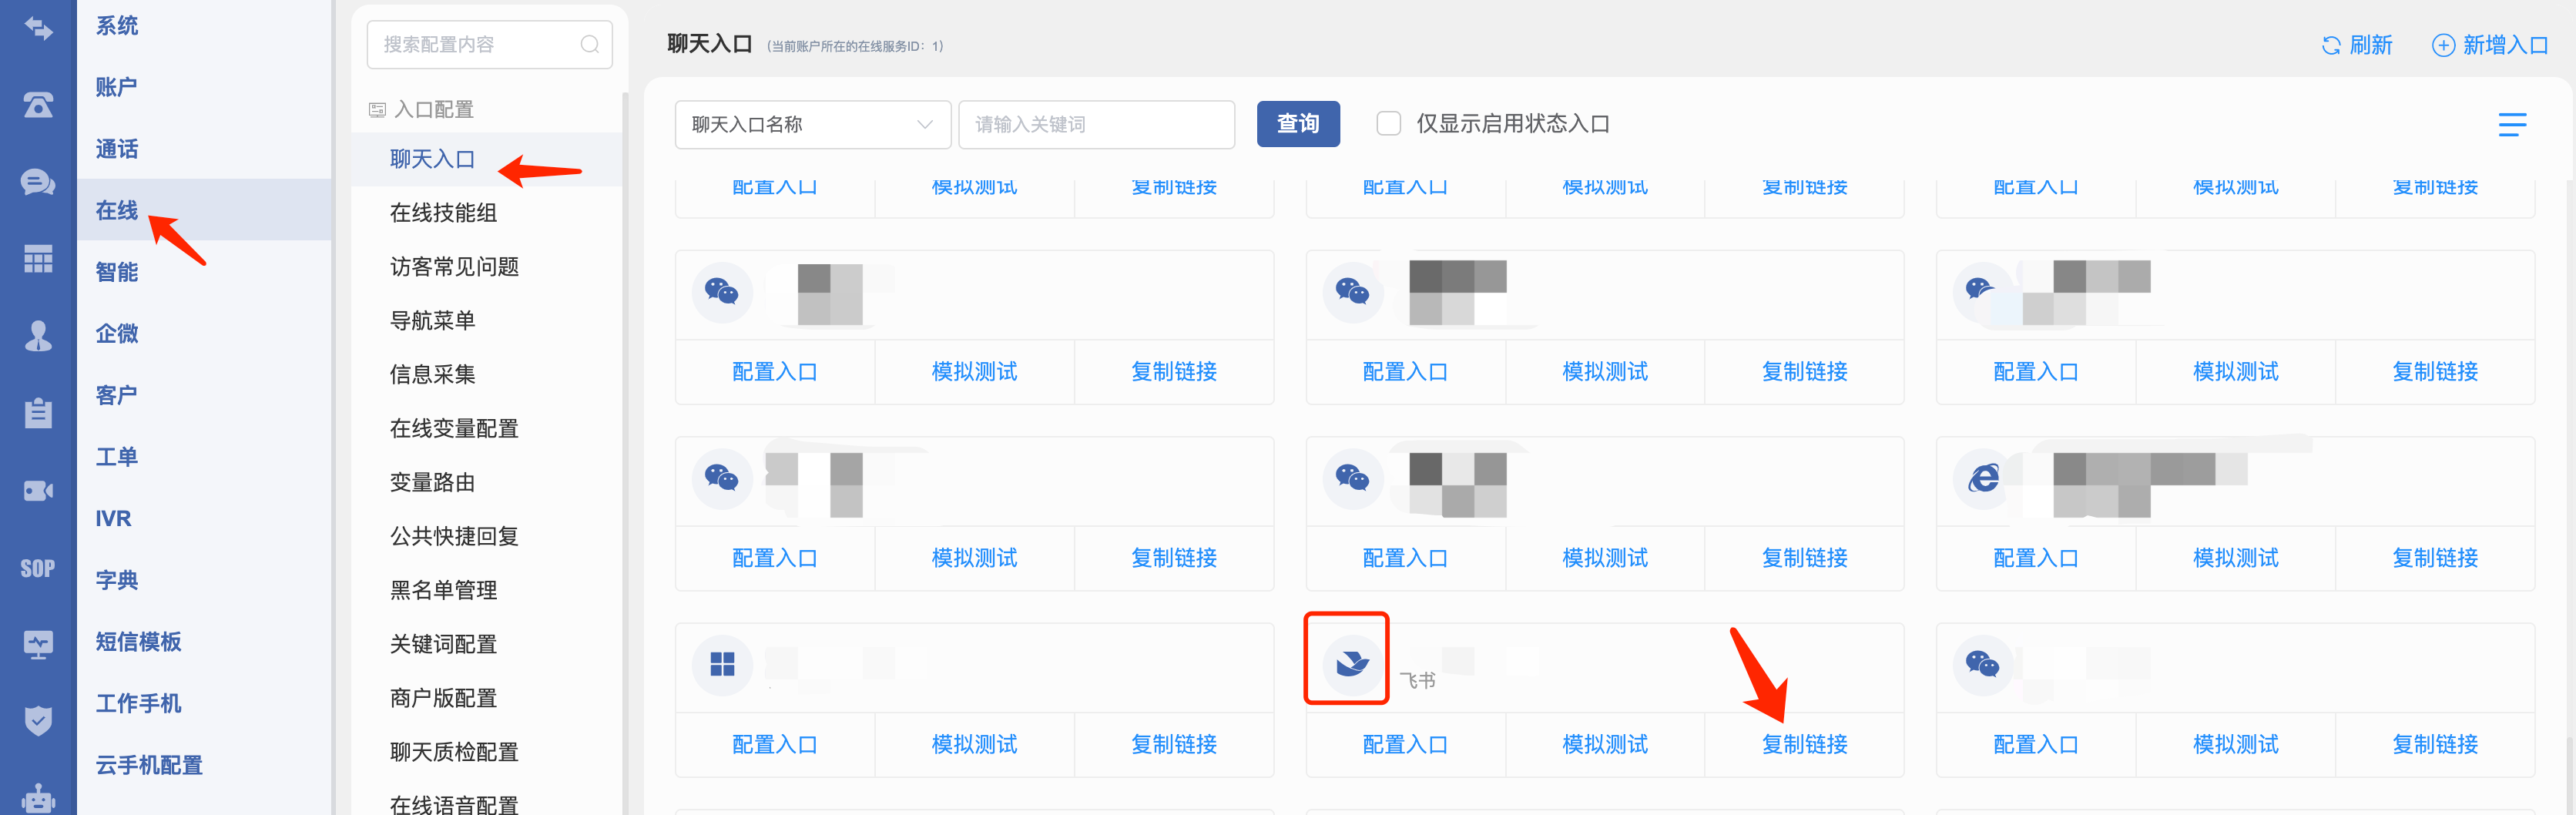Click 复制链接 on the 飞书 card

(x=1804, y=744)
